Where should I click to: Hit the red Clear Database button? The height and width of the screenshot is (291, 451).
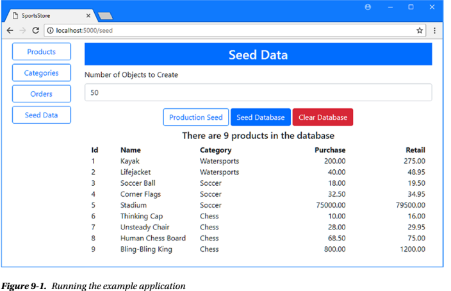tap(323, 117)
